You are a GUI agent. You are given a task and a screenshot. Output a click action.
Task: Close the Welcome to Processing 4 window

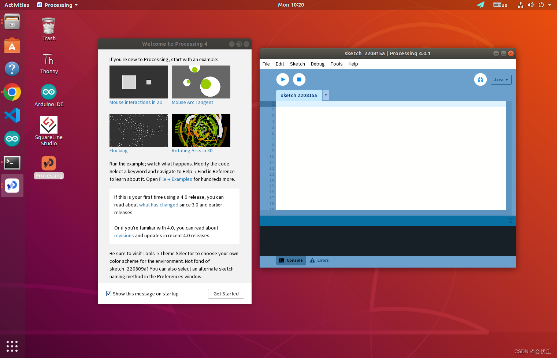click(x=246, y=44)
